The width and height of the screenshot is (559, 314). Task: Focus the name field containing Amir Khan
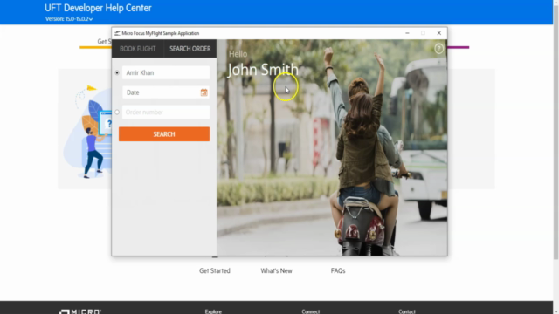click(166, 72)
